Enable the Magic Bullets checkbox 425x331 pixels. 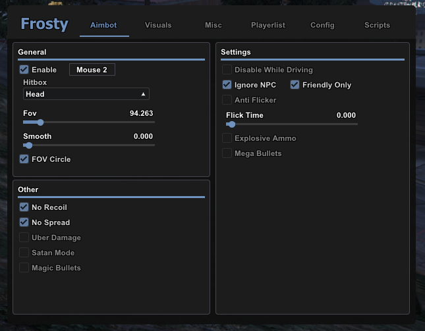[24, 268]
